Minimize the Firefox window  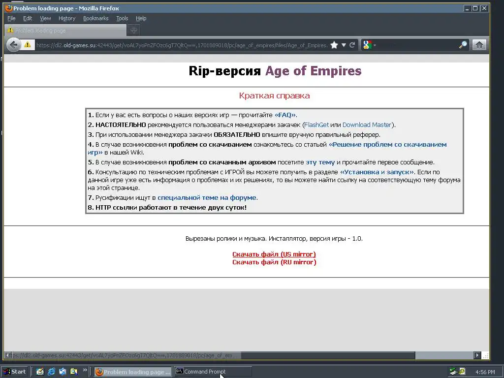[x=468, y=8]
